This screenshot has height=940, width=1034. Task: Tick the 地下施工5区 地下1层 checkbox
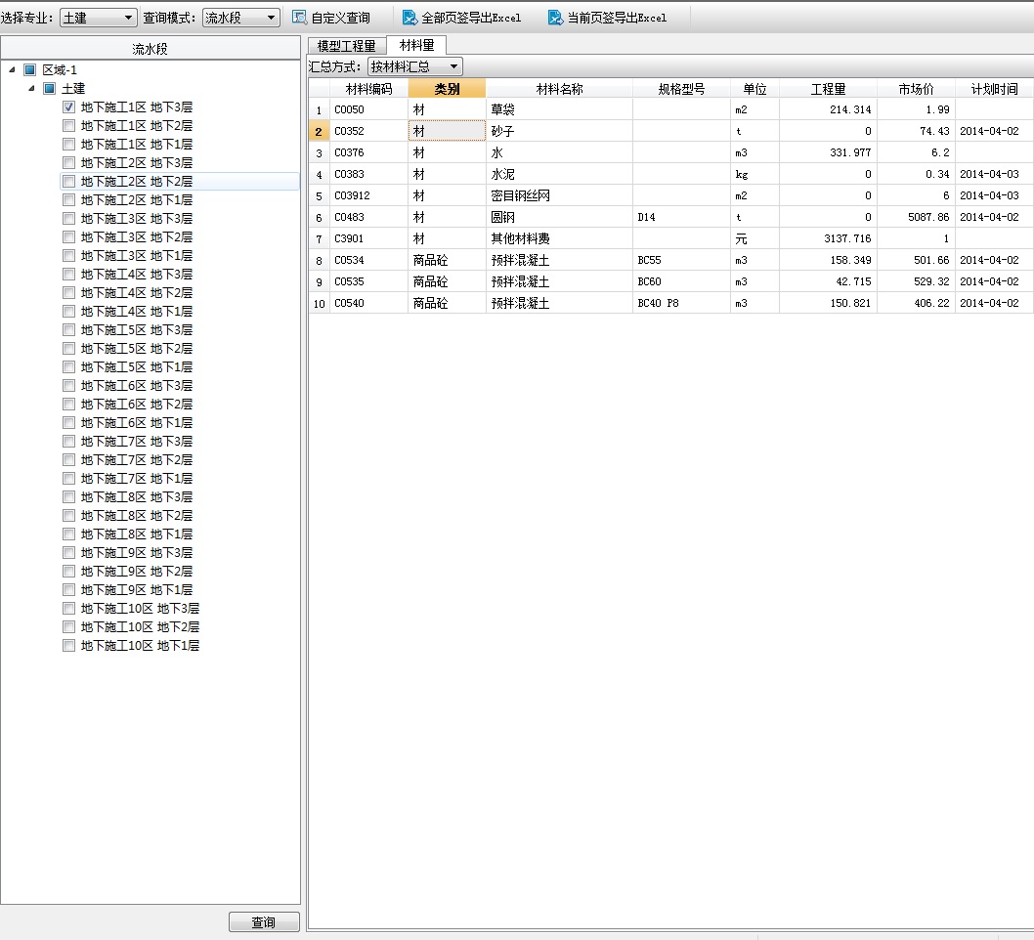click(x=68, y=367)
